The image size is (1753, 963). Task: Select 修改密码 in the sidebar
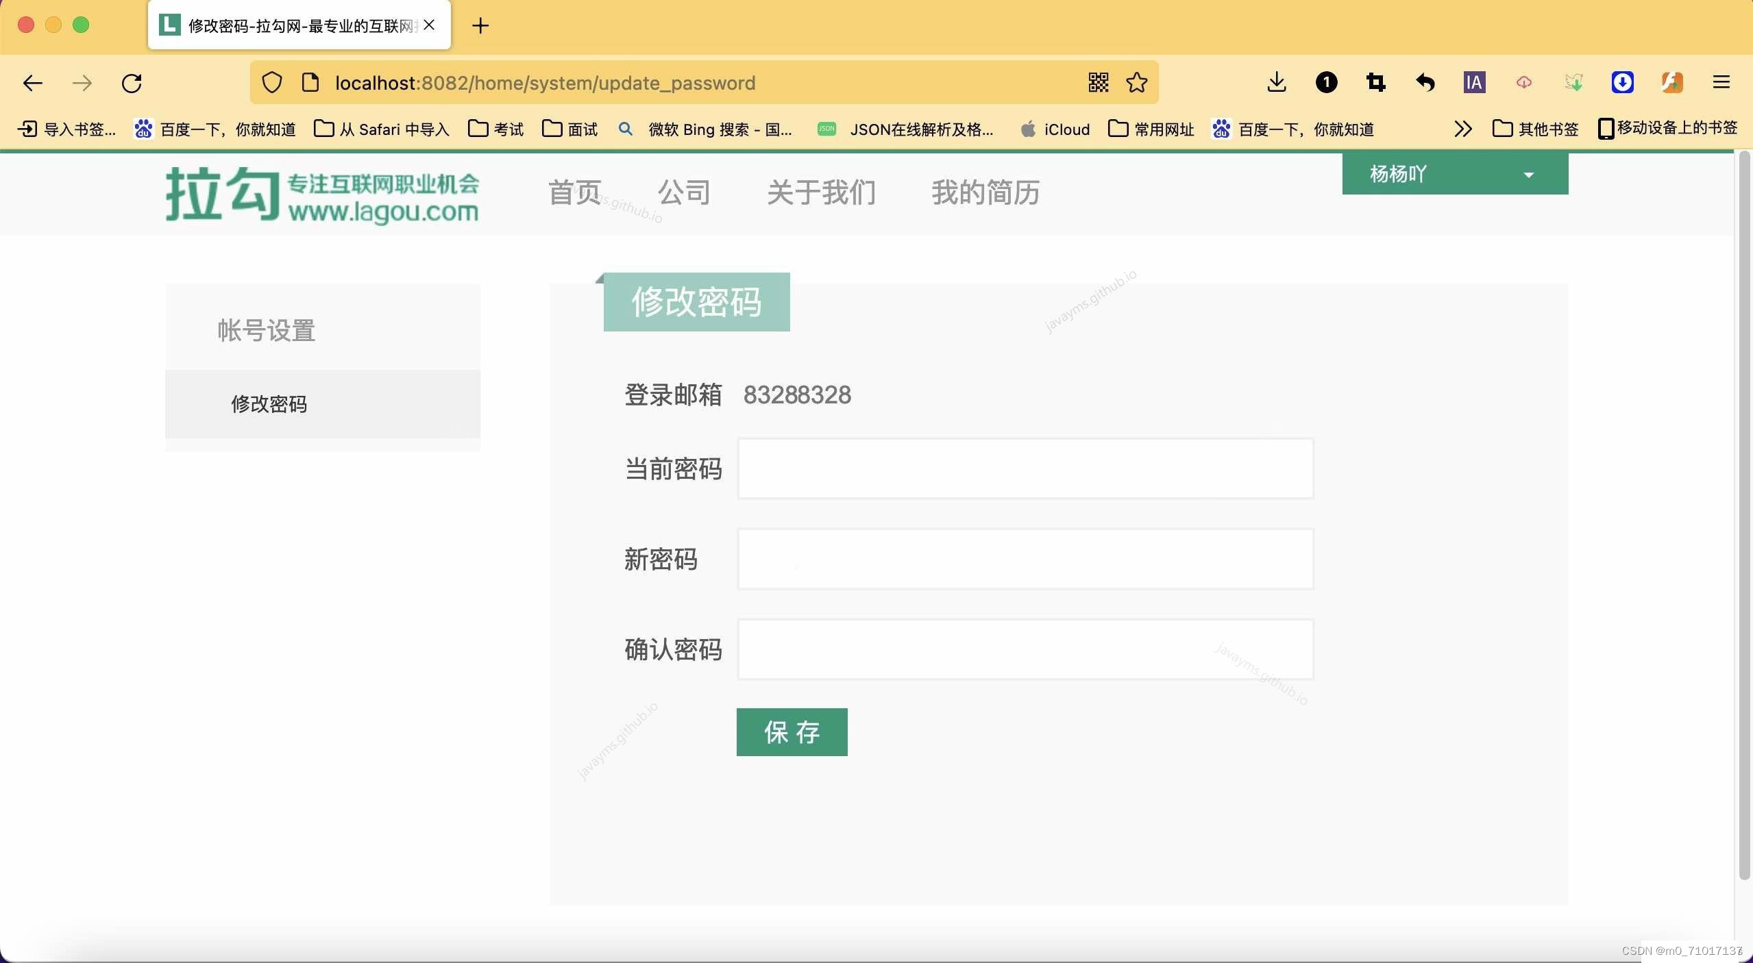[269, 404]
